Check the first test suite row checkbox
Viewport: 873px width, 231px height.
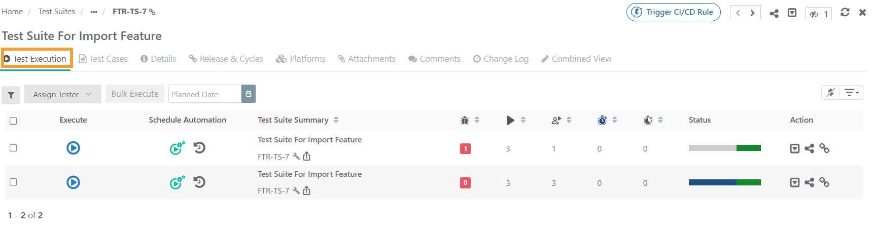[x=14, y=148]
